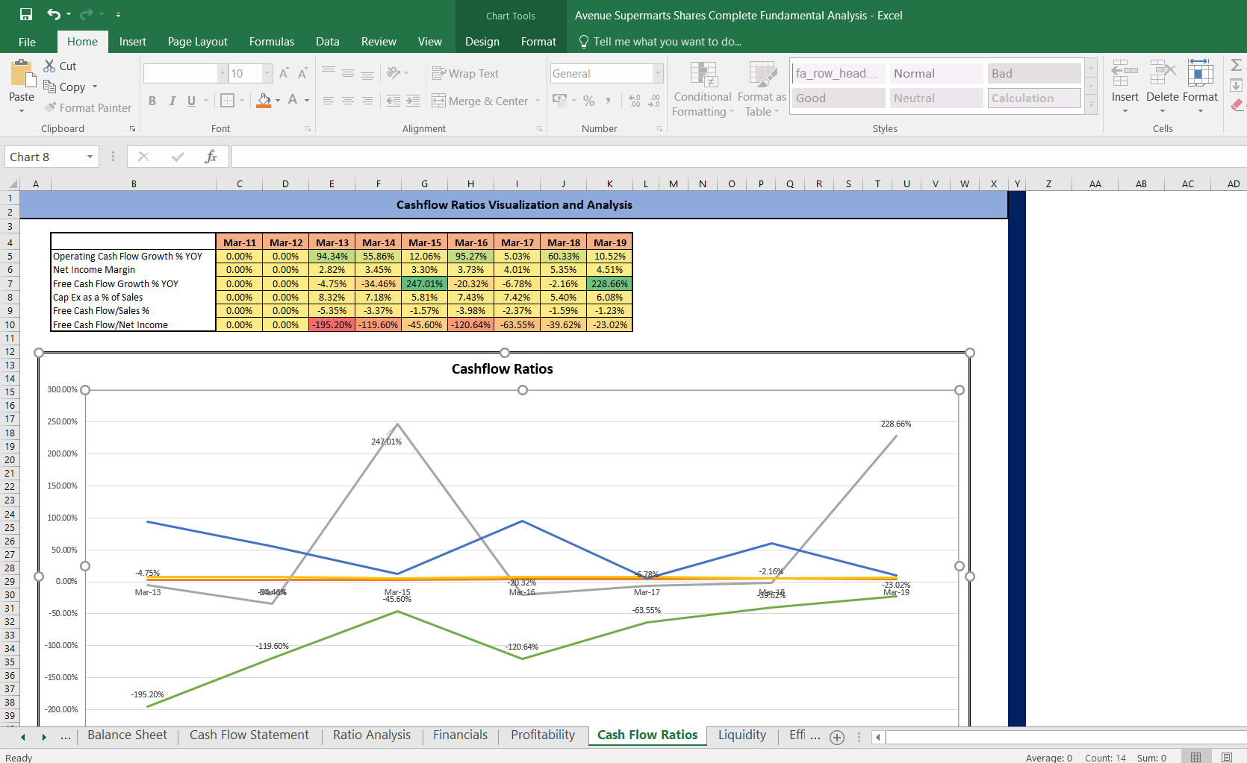
Task: Apply font color with the A icon
Action: pyautogui.click(x=293, y=100)
